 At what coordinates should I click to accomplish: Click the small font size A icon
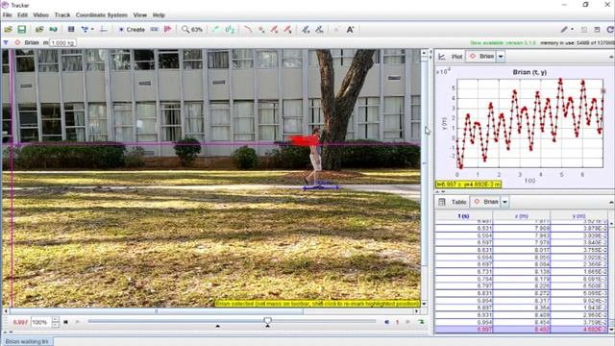tap(336, 30)
